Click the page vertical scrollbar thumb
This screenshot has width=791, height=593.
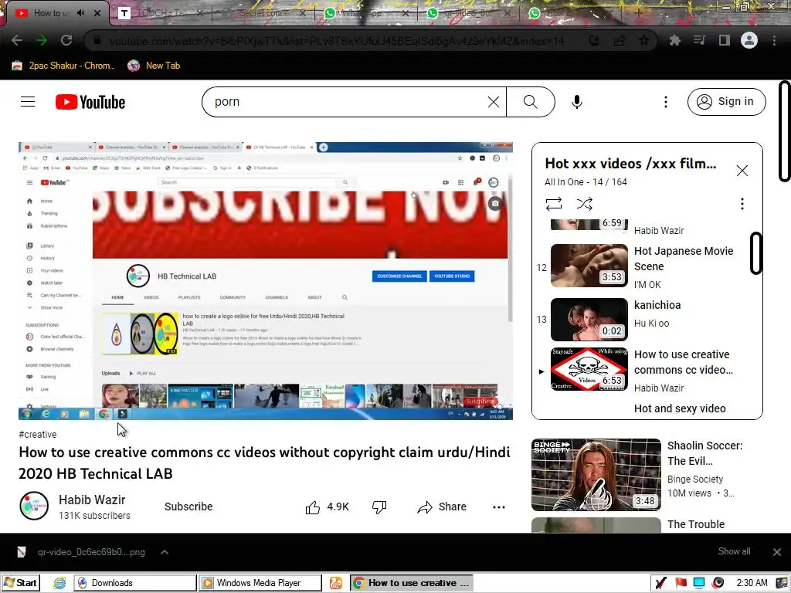785,130
